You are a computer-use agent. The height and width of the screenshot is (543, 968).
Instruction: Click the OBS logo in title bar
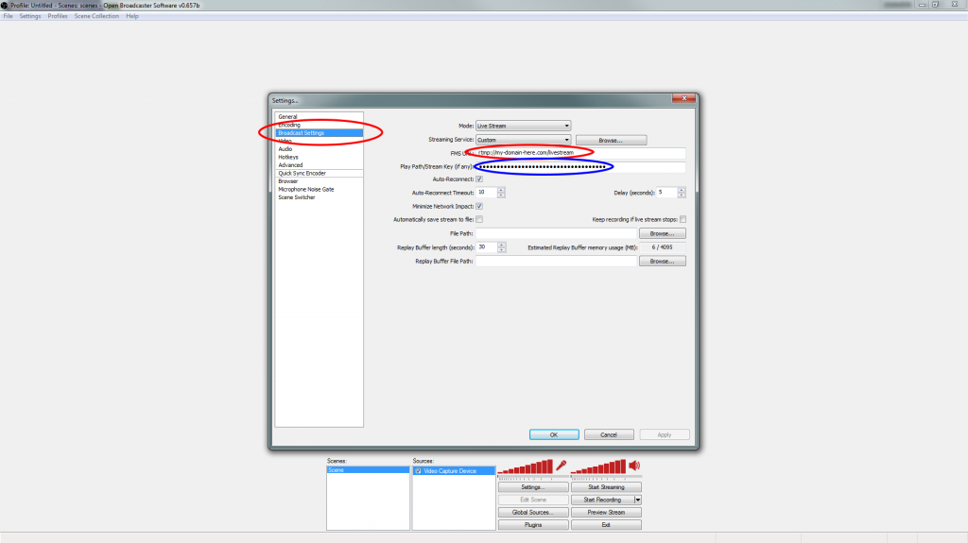click(x=5, y=5)
